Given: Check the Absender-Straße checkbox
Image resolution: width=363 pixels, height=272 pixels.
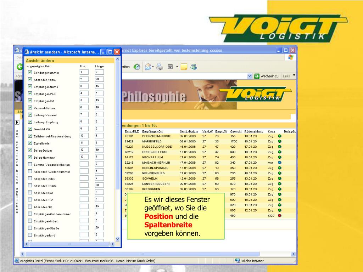Looking at the screenshot, I should coord(30,186).
